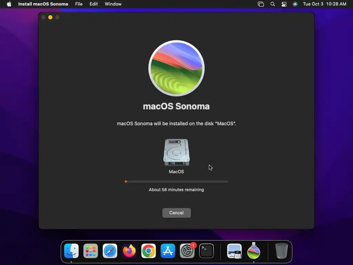Click the 'About 58 minutes remaining' text
The height and width of the screenshot is (265, 353).
[x=176, y=190]
